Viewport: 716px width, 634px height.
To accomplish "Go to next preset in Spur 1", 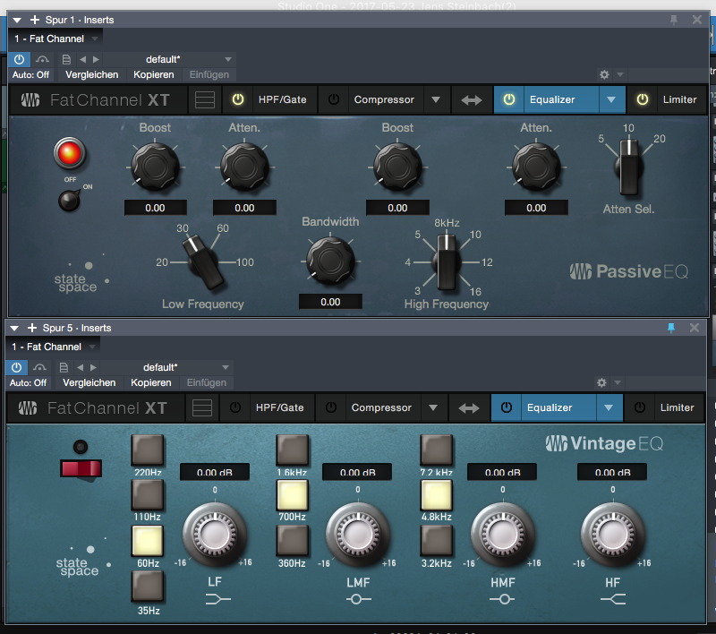I will [96, 59].
